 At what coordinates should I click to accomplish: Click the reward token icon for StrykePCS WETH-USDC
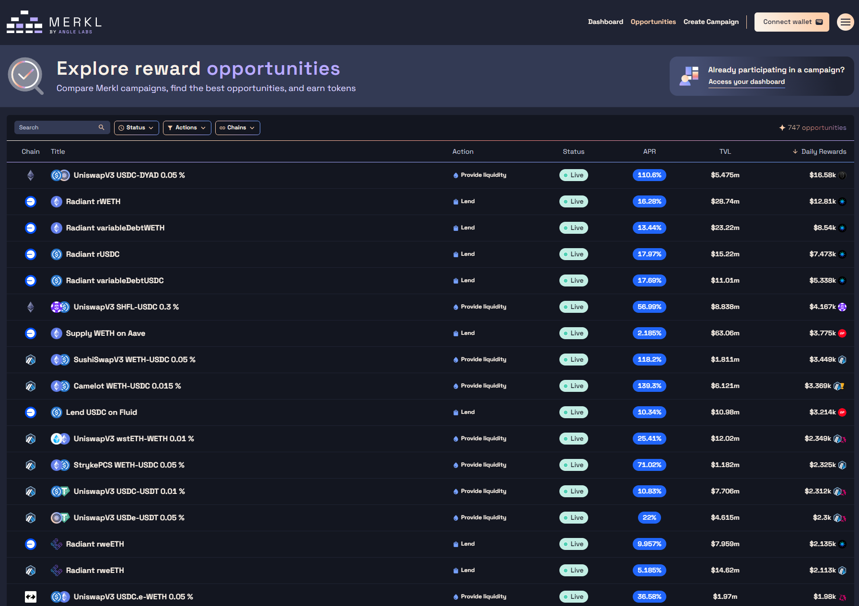842,465
